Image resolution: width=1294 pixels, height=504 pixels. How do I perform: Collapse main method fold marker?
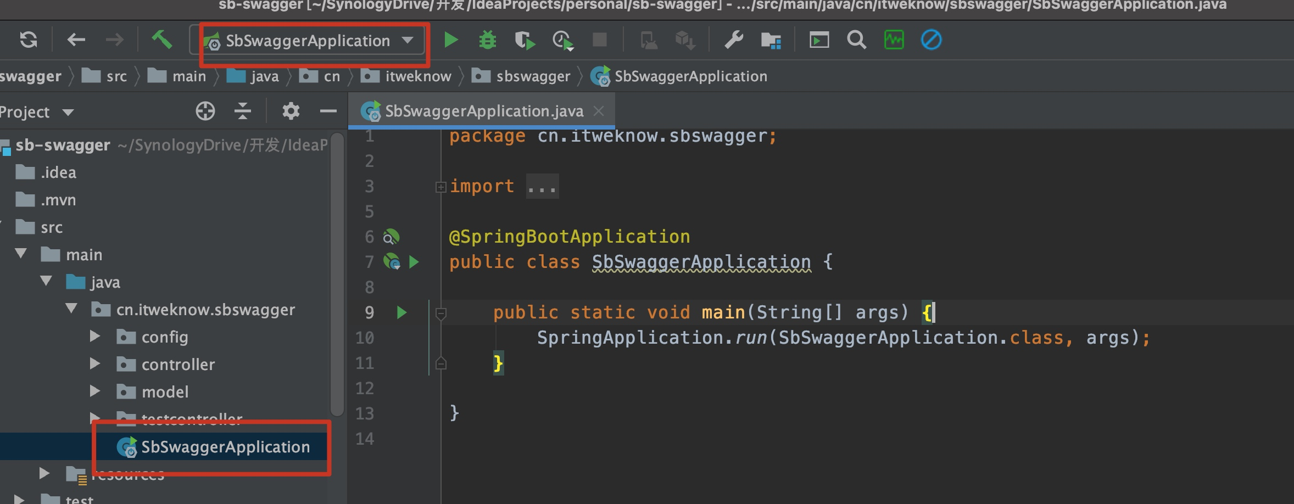(x=440, y=313)
